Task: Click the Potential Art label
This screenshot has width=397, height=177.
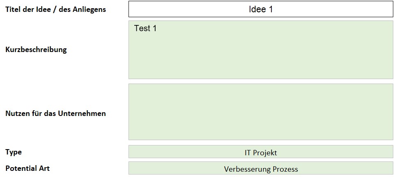Action: 28,168
